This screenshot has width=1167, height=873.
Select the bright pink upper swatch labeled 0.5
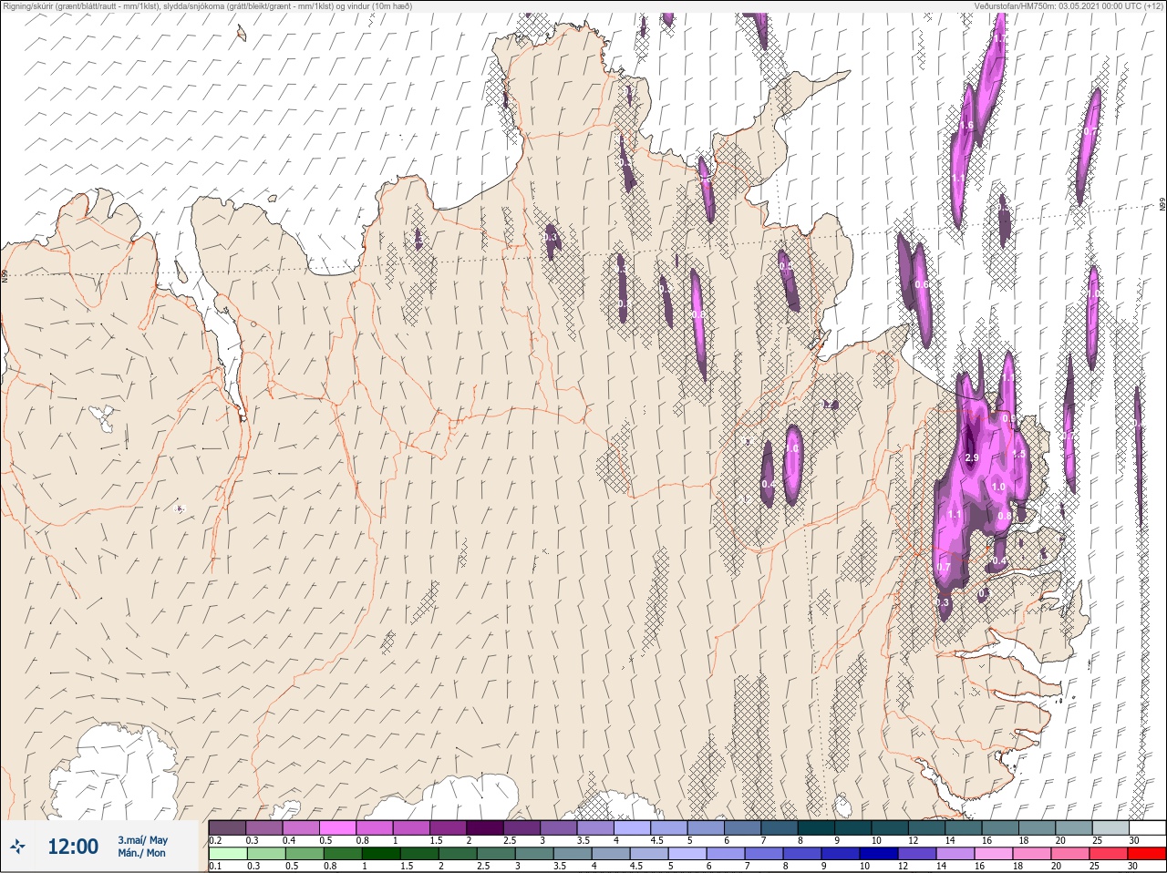tap(338, 827)
